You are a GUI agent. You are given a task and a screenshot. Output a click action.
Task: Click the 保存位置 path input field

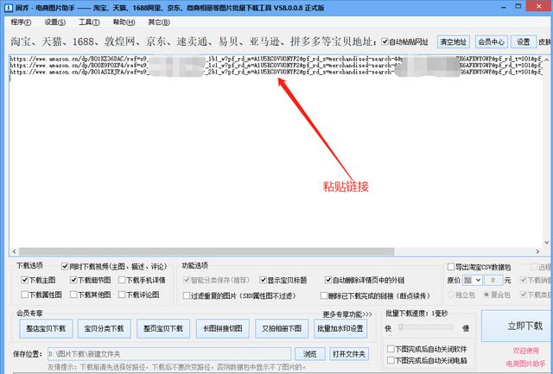click(x=168, y=354)
